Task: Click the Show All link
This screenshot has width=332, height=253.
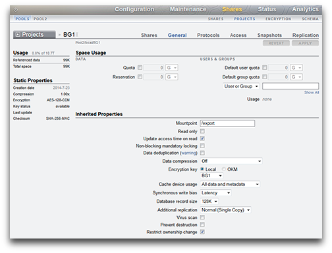Action: 312,92
